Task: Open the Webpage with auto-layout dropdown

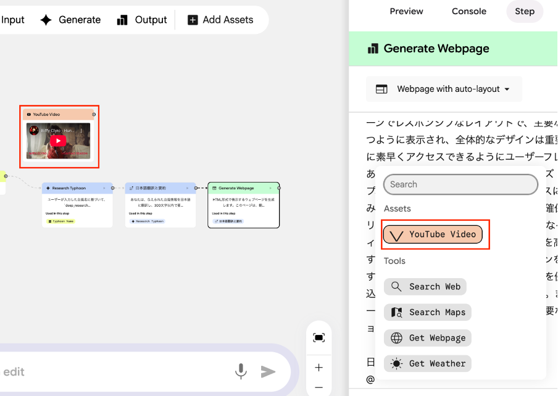Action: (x=444, y=89)
